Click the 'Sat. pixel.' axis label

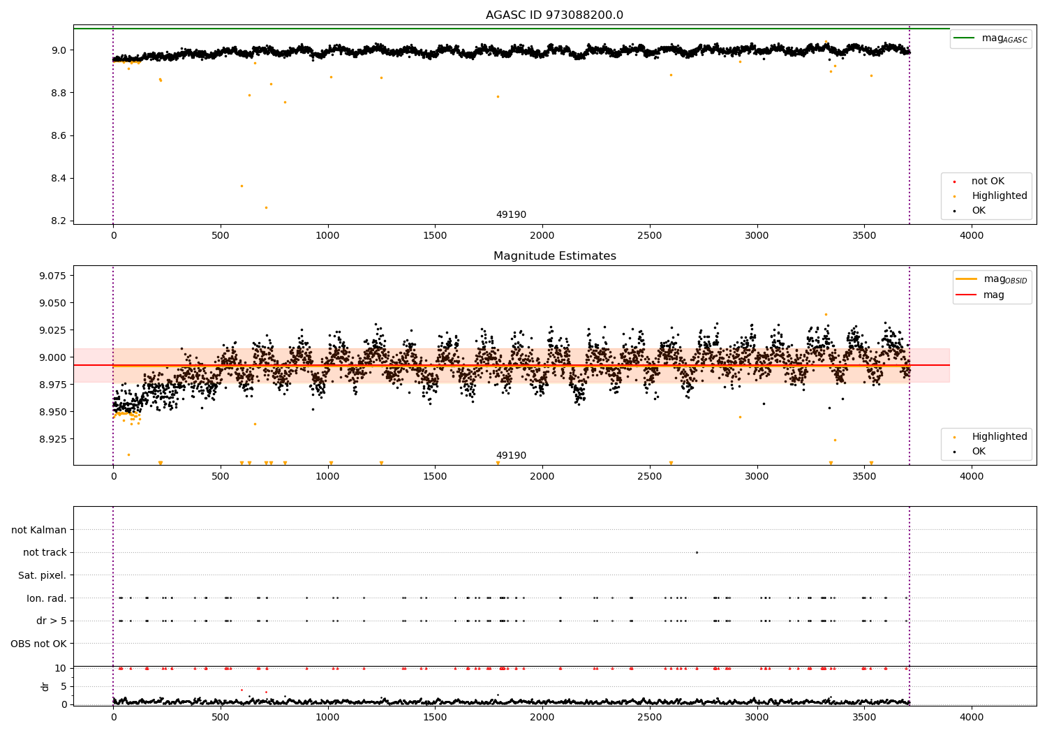point(42,575)
